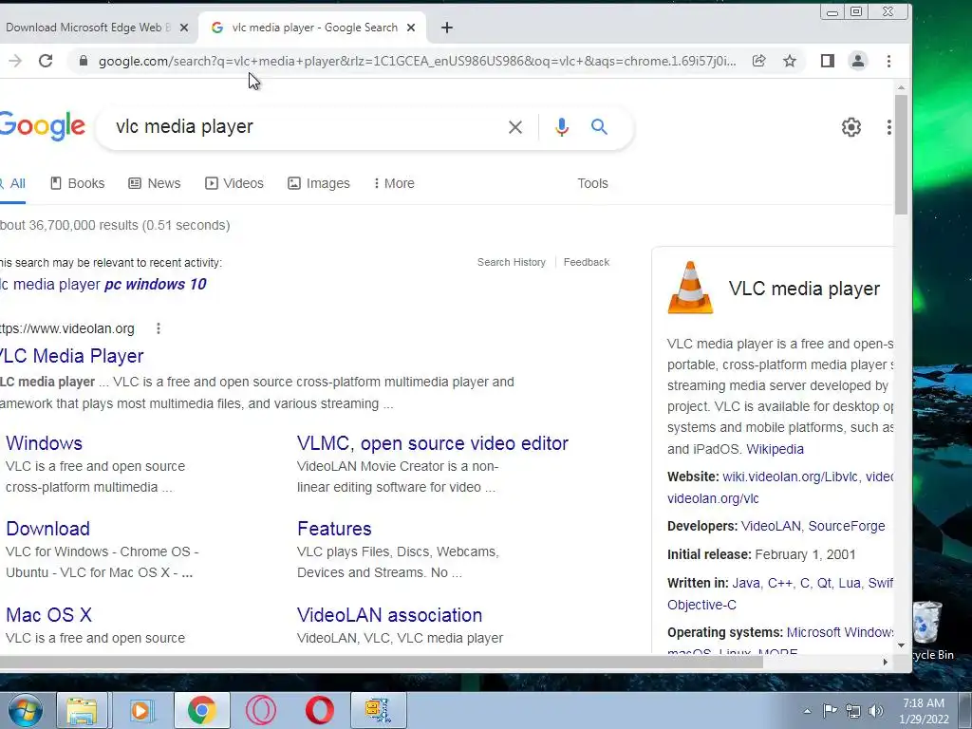972x729 pixels.
Task: Open File Explorer from the taskbar
Action: coord(82,710)
